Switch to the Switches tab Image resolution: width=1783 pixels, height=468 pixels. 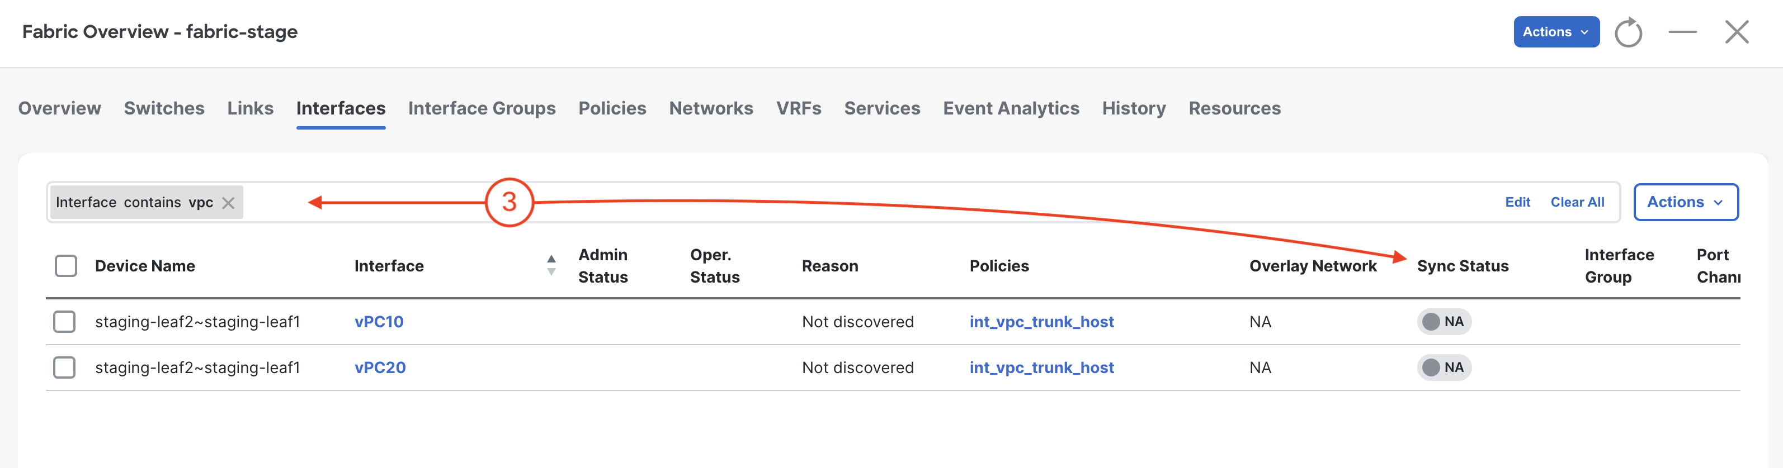(x=164, y=108)
